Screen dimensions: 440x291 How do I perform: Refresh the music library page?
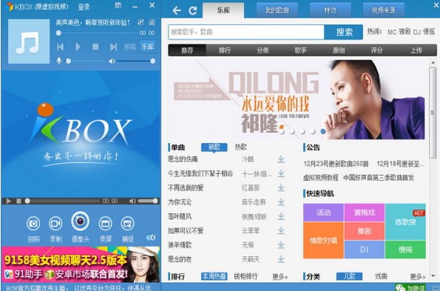click(193, 10)
